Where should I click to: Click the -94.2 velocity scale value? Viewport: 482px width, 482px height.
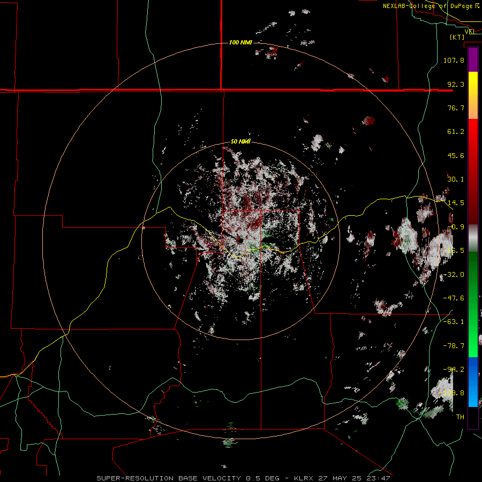[454, 370]
